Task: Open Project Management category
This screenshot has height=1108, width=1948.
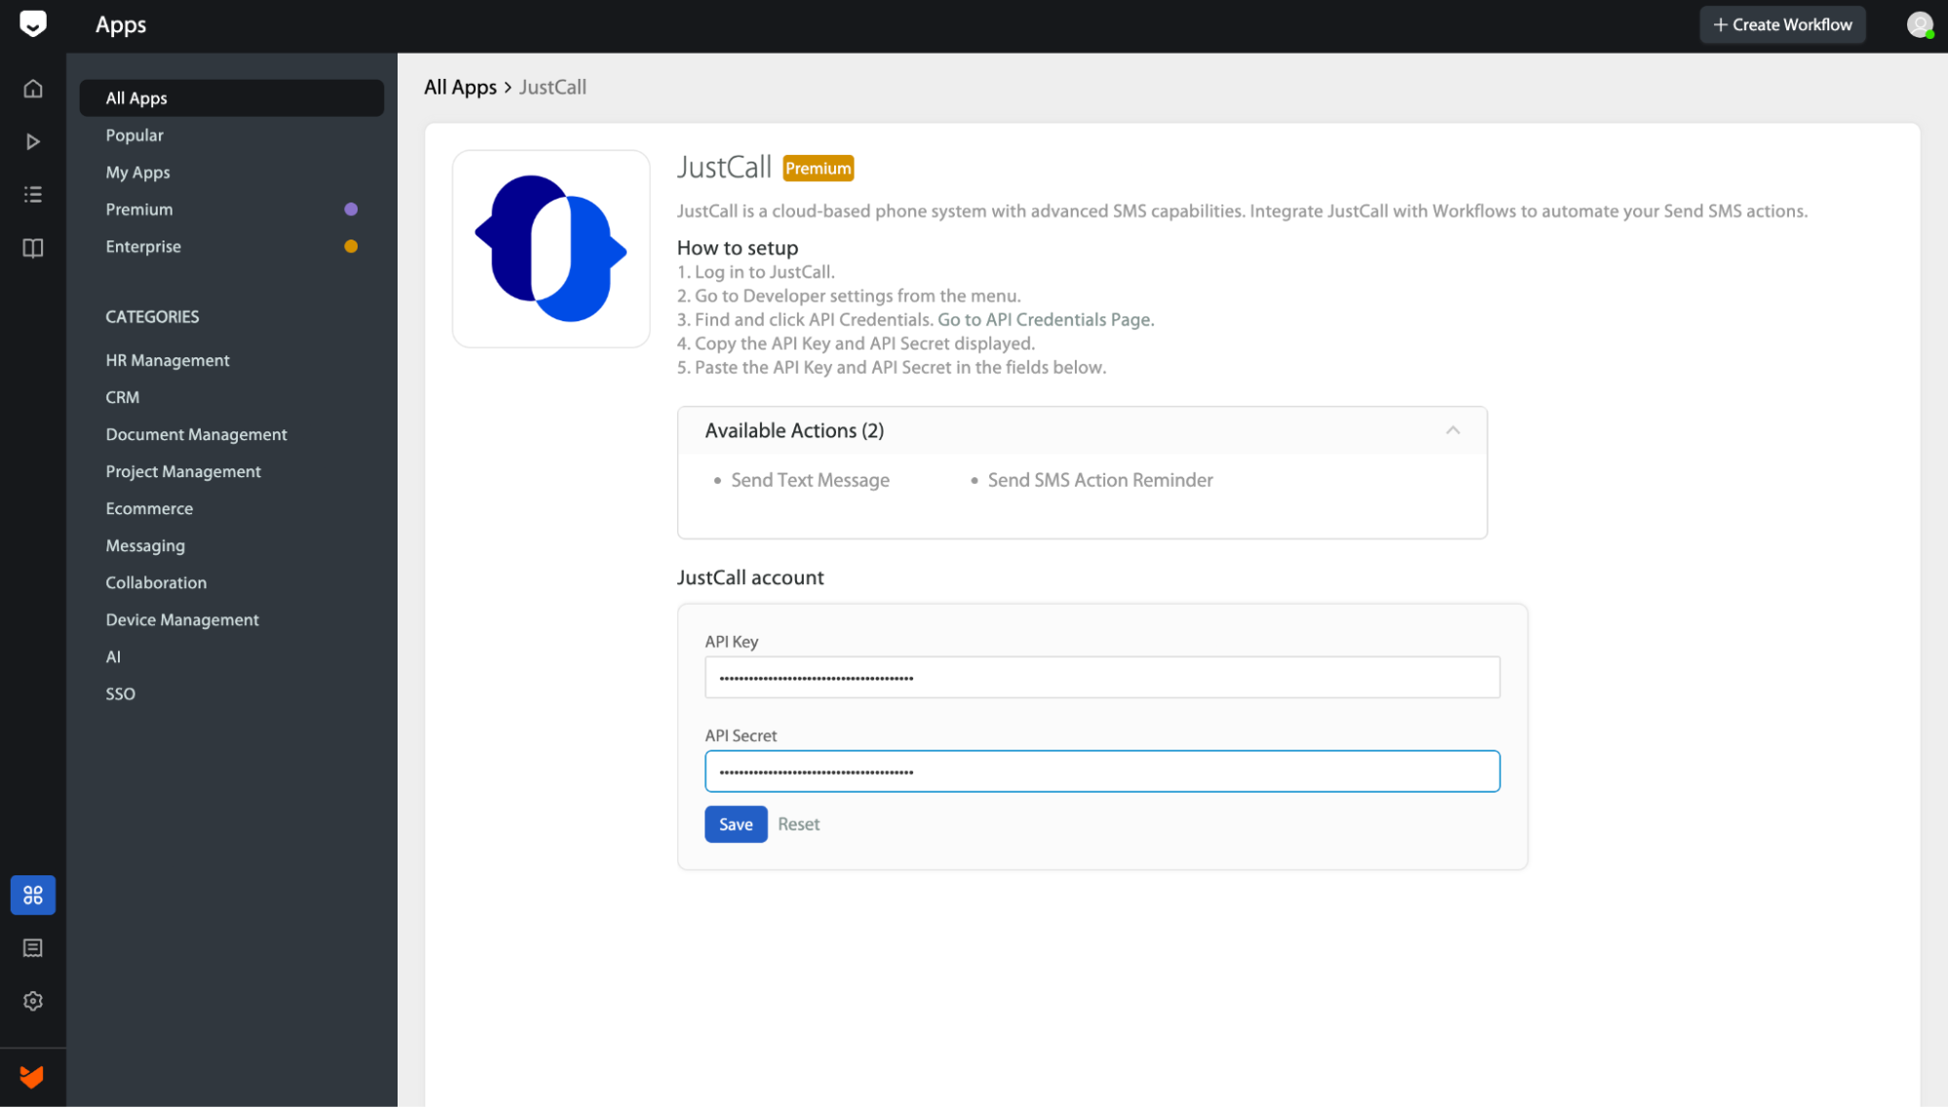Action: (x=183, y=471)
